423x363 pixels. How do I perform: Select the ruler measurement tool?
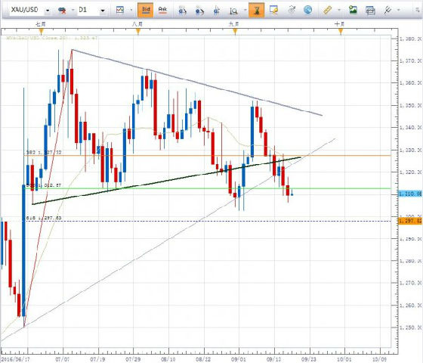click(327, 11)
